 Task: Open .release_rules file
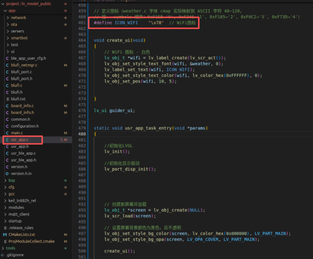coord(21,228)
